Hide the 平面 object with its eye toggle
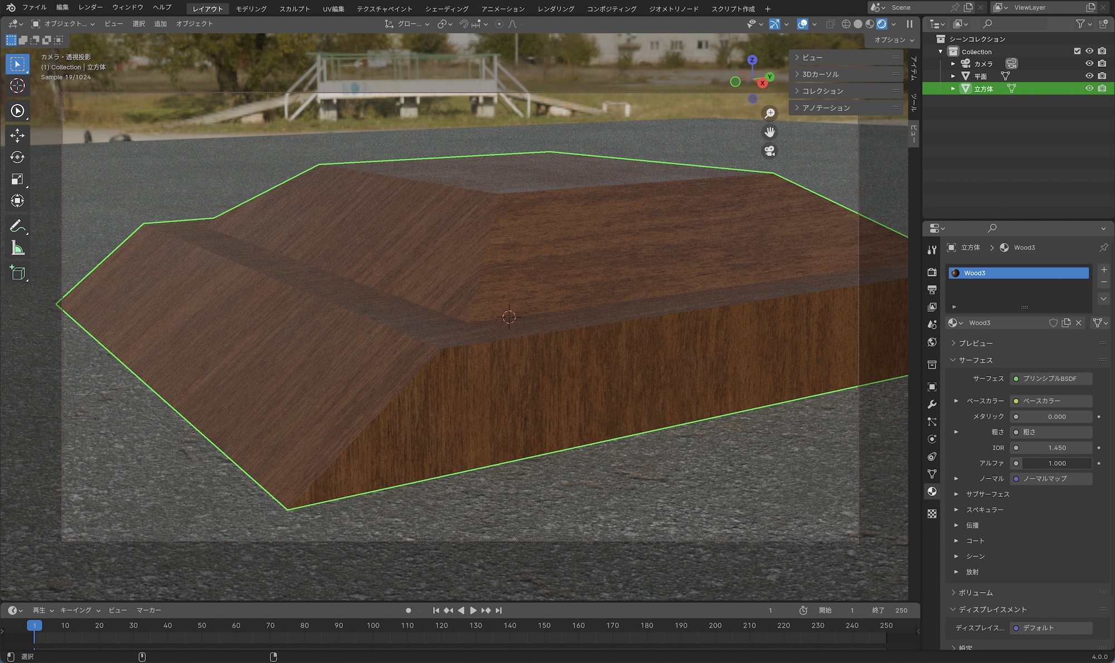Image resolution: width=1115 pixels, height=663 pixels. (1090, 76)
